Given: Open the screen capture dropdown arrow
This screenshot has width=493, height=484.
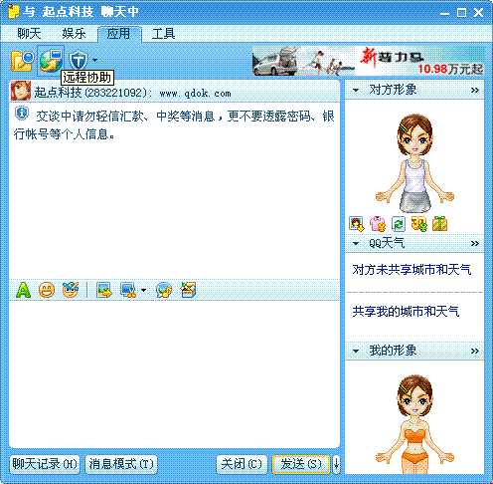Looking at the screenshot, I should point(143,290).
